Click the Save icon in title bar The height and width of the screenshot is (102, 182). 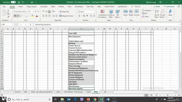point(19,2)
